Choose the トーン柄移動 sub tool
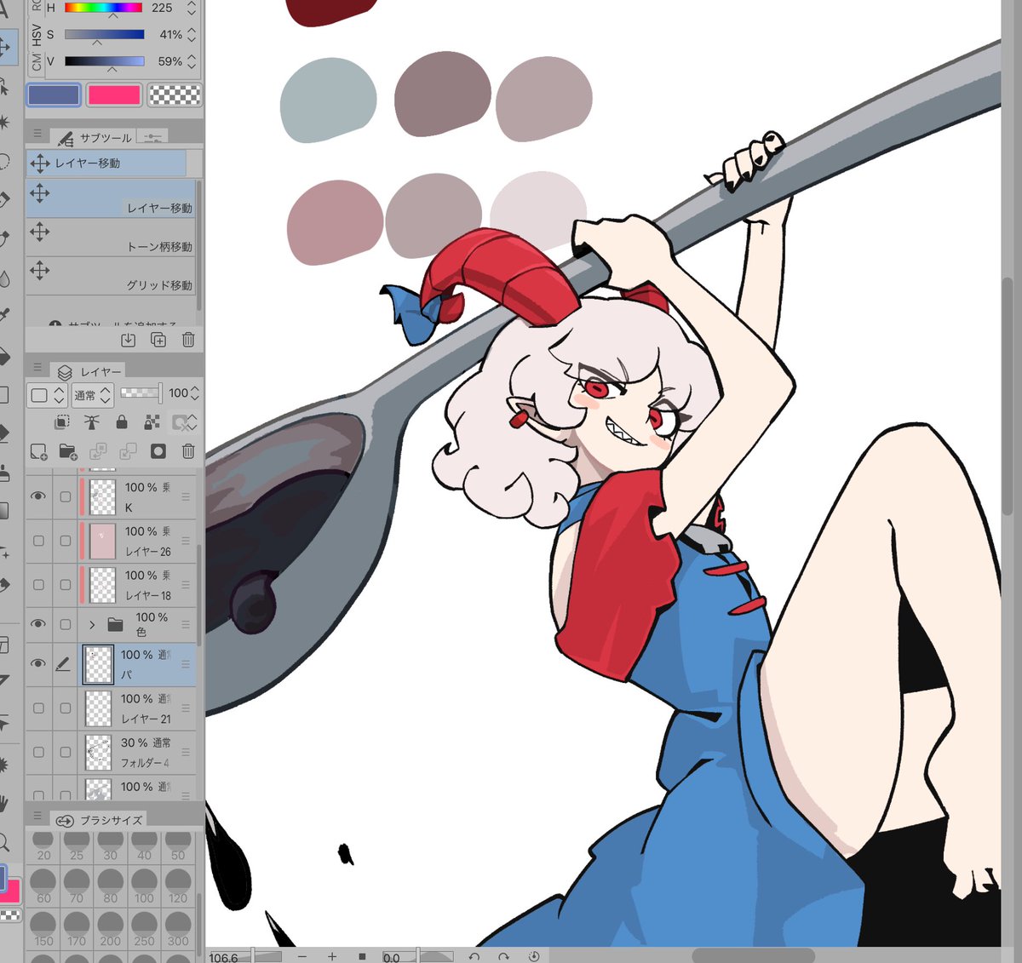The image size is (1022, 963). tap(111, 237)
